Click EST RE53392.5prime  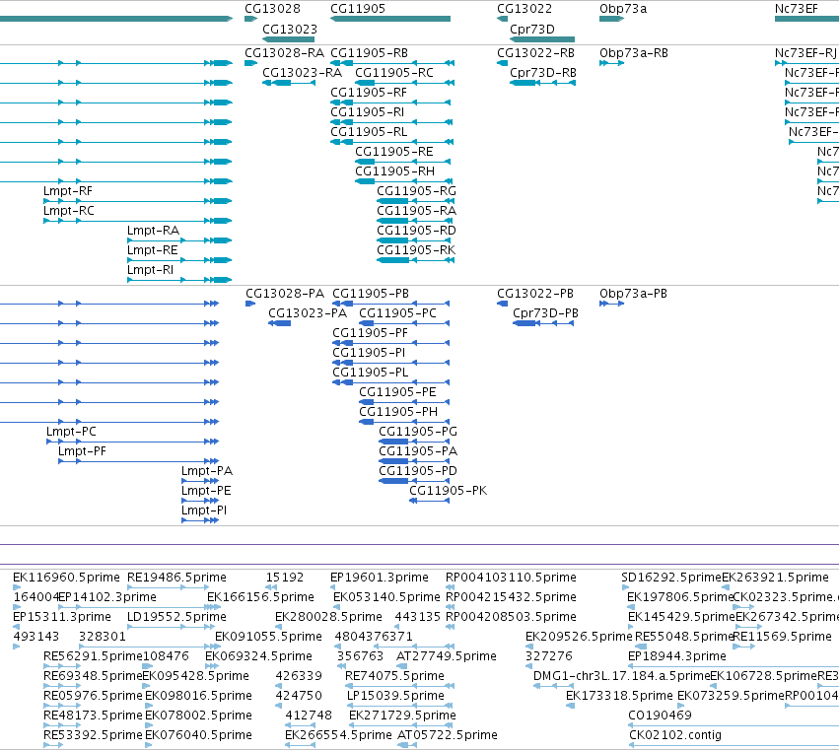click(x=93, y=735)
